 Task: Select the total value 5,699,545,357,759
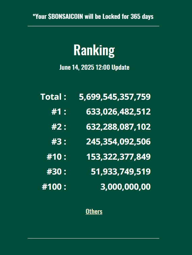pyautogui.click(x=115, y=97)
